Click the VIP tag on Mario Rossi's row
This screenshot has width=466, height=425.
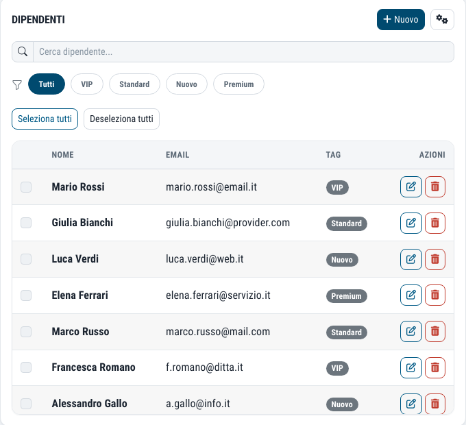click(337, 188)
